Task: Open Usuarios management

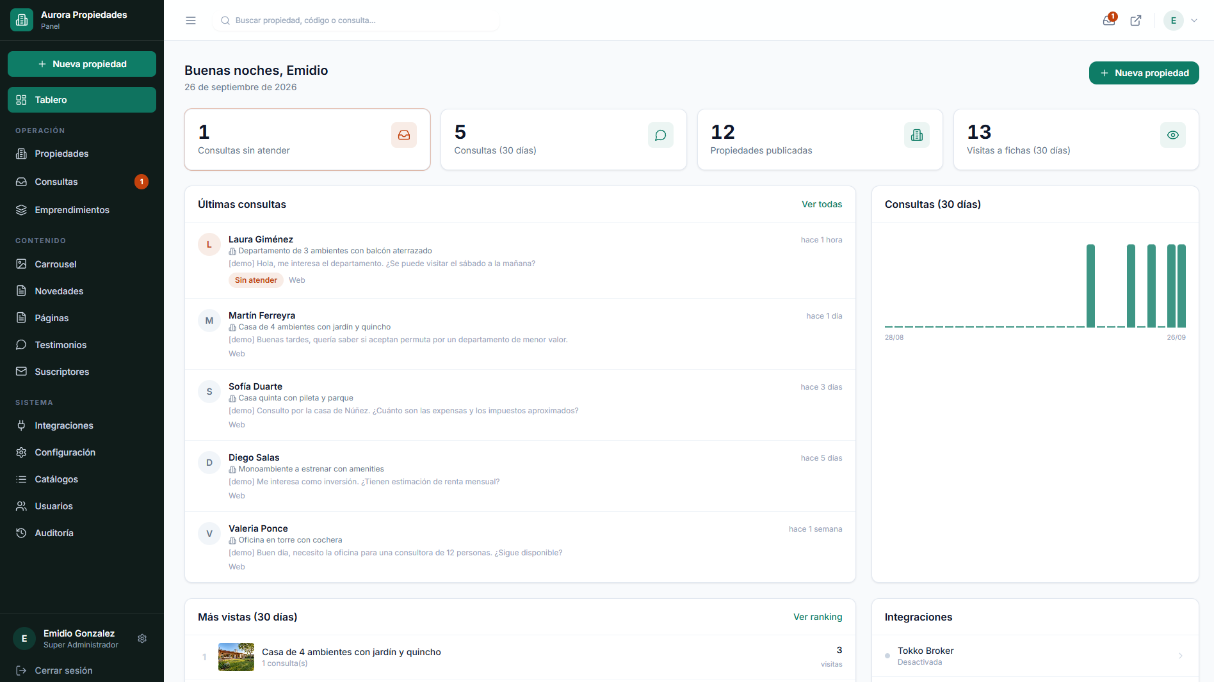Action: coord(82,506)
